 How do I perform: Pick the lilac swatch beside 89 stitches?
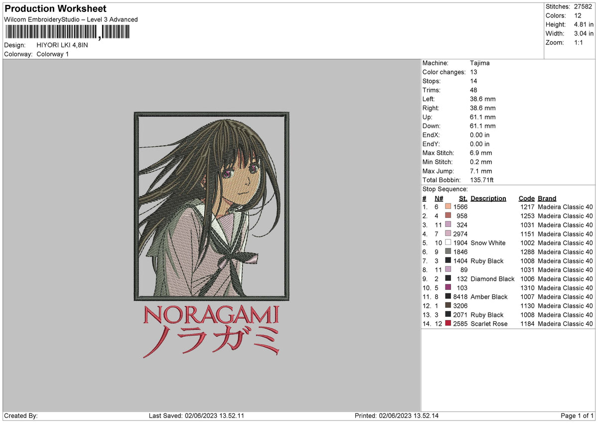(x=448, y=269)
